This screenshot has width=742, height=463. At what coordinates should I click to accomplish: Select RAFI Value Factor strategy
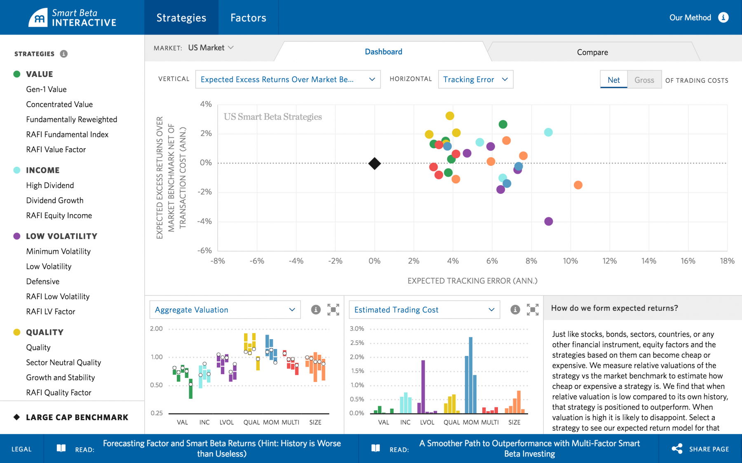pyautogui.click(x=56, y=149)
